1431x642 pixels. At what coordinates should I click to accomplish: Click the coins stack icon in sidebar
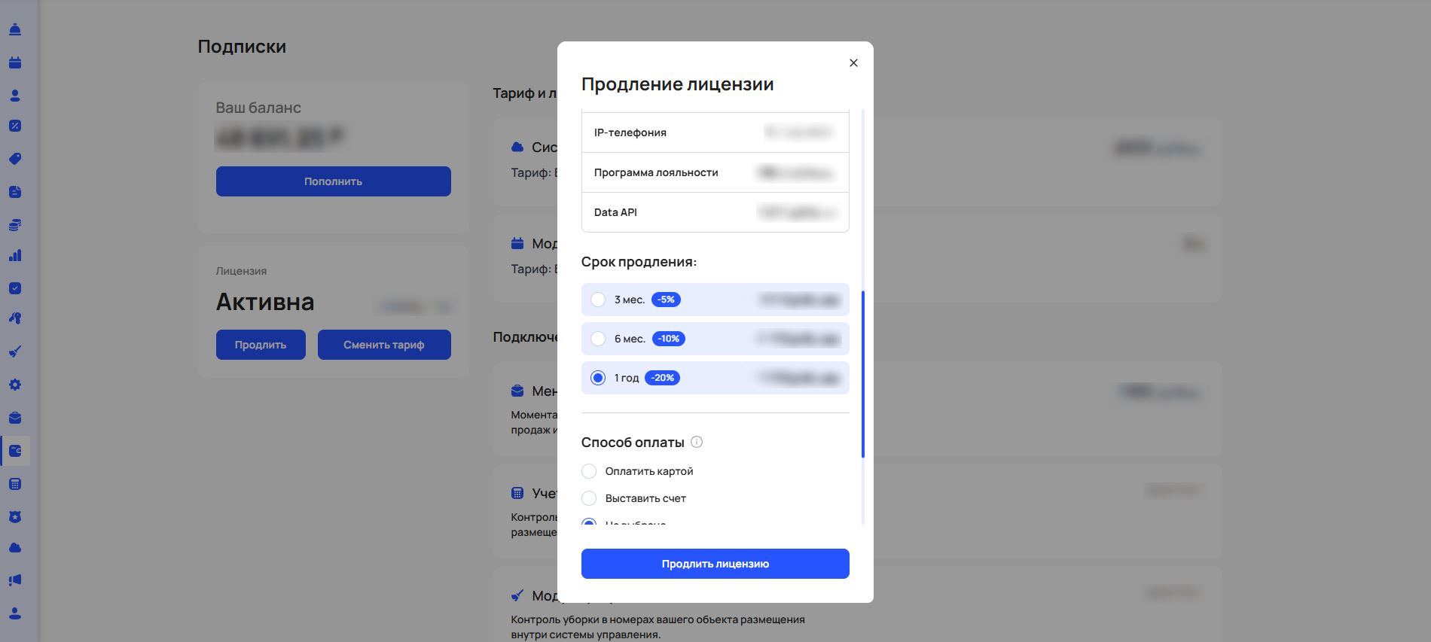[15, 225]
